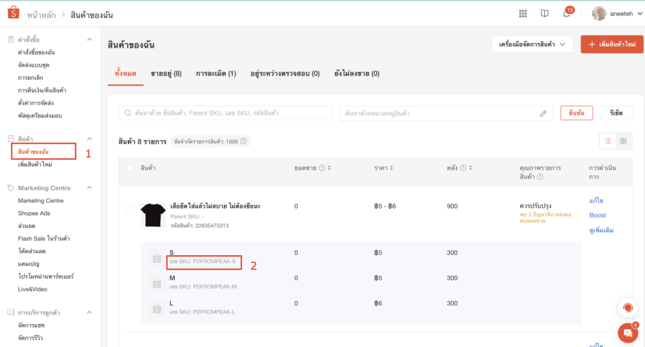Collapse the การบริการลูกค้า section chevron
The width and height of the screenshot is (645, 347).
pyautogui.click(x=89, y=312)
